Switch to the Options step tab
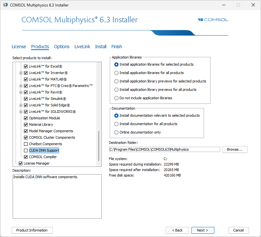The height and width of the screenshot is (237, 261). (62, 47)
